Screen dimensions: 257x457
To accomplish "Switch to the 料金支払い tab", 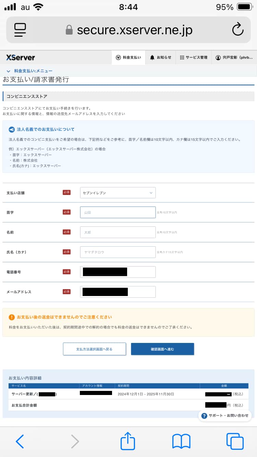I will coord(128,57).
